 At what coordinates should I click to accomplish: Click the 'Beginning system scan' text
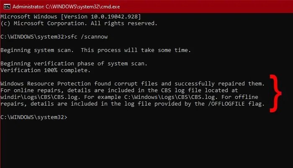point(37,50)
